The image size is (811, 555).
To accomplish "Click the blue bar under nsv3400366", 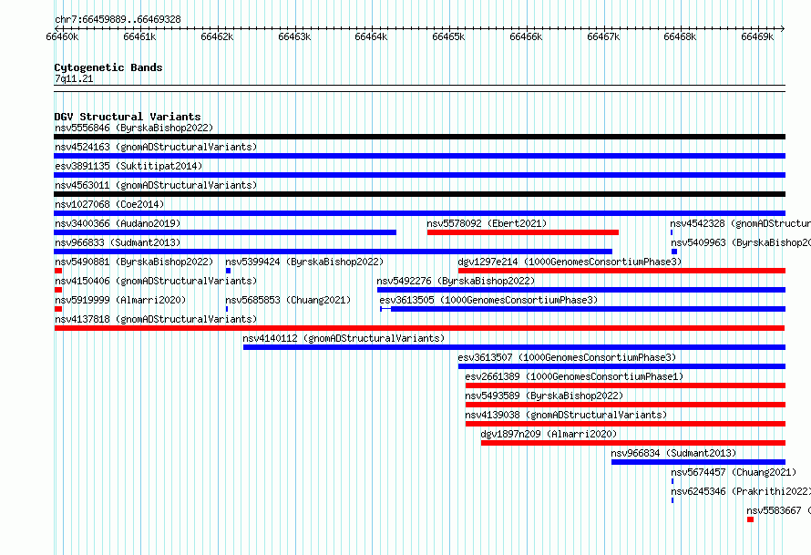I will point(225,232).
